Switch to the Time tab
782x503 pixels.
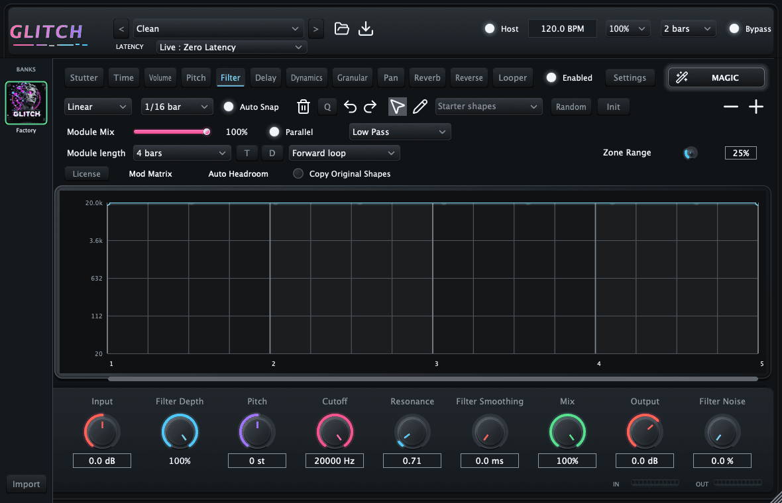coord(124,77)
